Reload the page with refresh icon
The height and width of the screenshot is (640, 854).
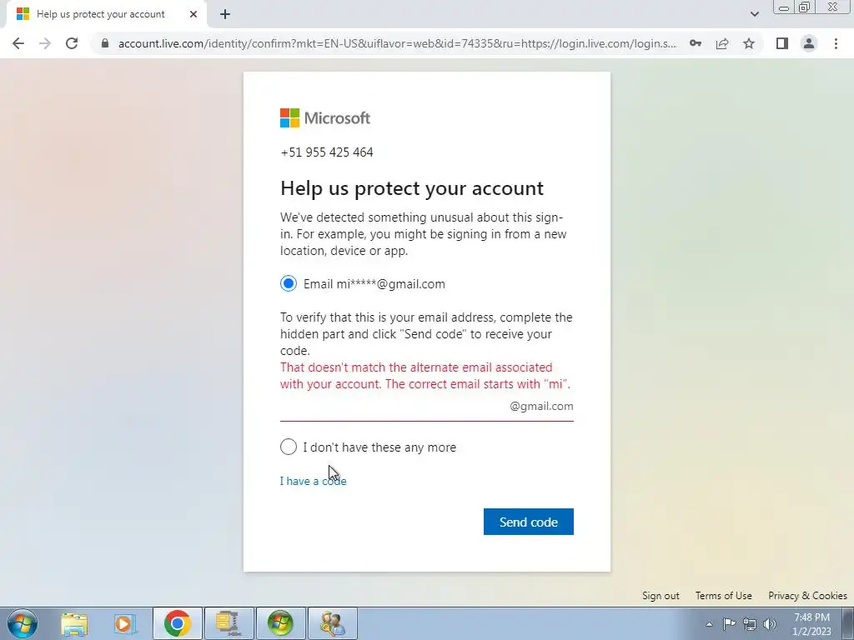click(72, 43)
